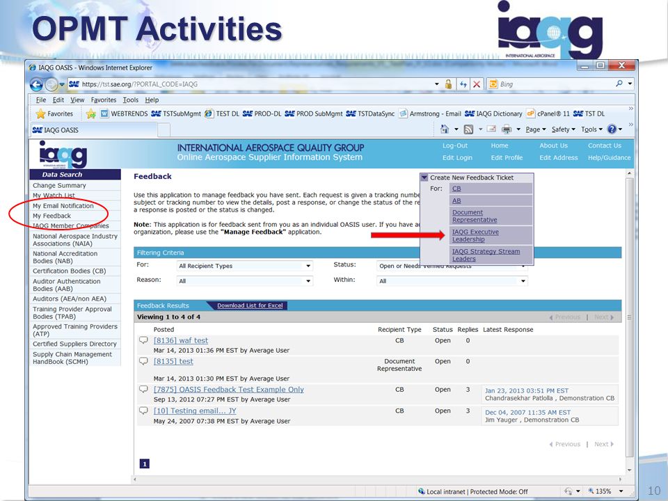Click comment bubble icon for ticket 7875
The height and width of the screenshot is (501, 668).
[143, 389]
